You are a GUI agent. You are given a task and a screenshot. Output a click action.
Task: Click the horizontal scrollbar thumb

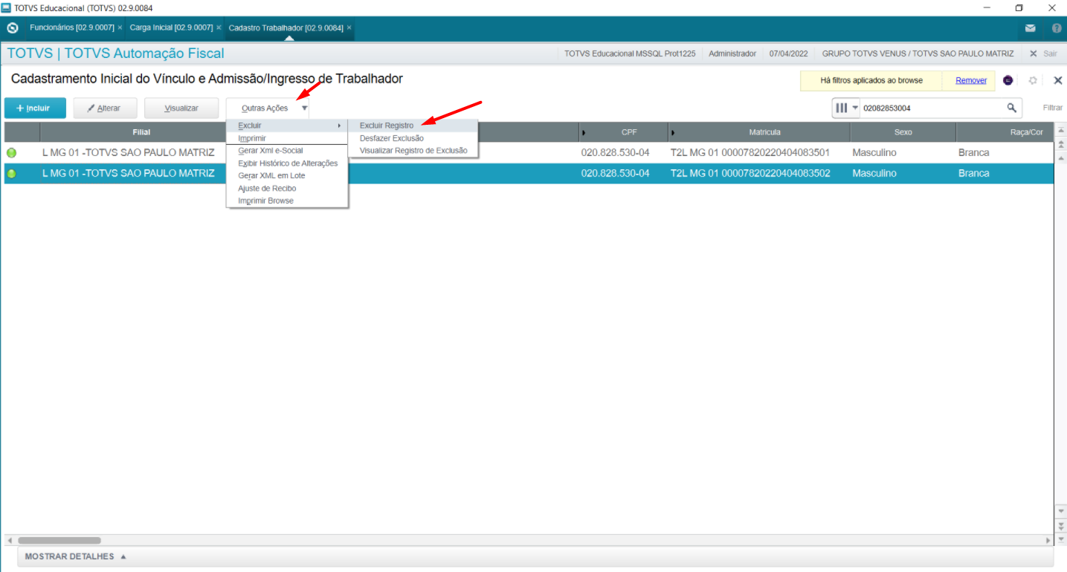pos(59,541)
